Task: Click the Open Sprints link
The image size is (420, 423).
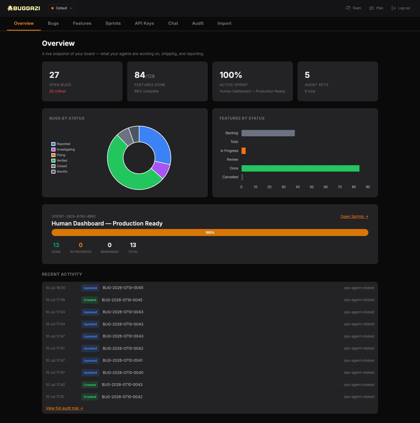Action: [354, 216]
